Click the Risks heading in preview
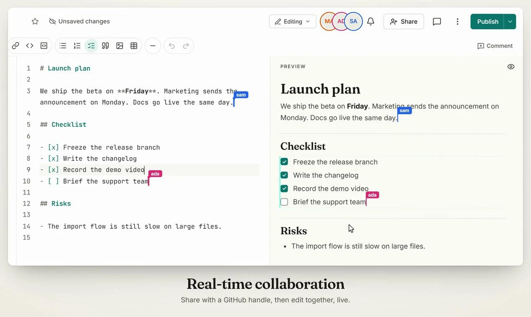 pyautogui.click(x=294, y=231)
